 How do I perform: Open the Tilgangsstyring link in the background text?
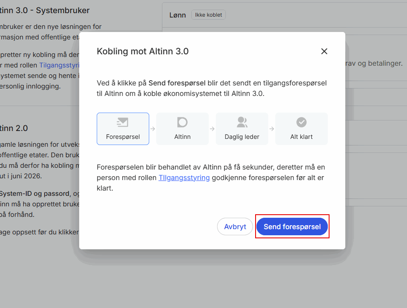(x=59, y=65)
